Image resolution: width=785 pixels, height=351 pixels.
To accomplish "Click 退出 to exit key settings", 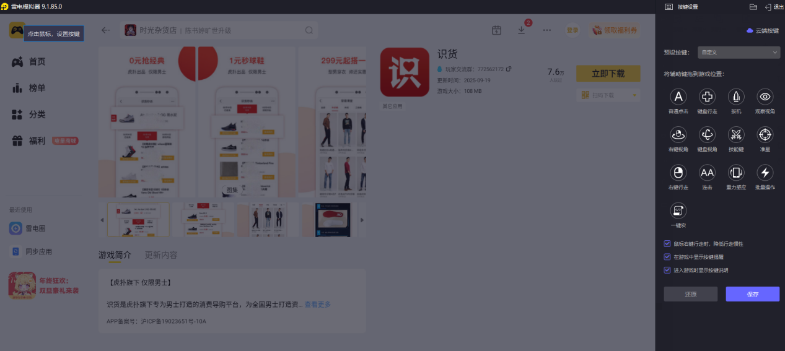I will 774,7.
